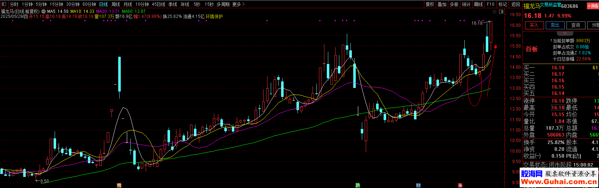Image resolution: width=599 pixels, height=188 pixels.
Task: Switch to 周线 weekly chart
Action: [115, 4]
